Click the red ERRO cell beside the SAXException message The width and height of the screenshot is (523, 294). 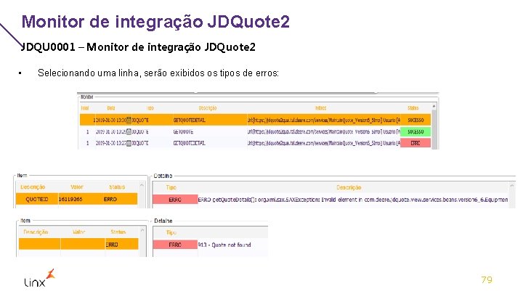pos(175,200)
